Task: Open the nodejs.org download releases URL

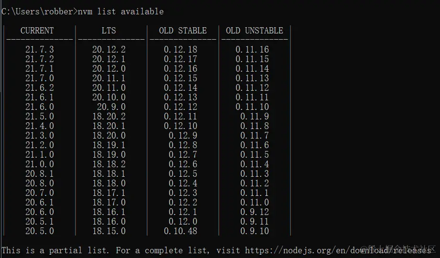Action: (x=338, y=250)
